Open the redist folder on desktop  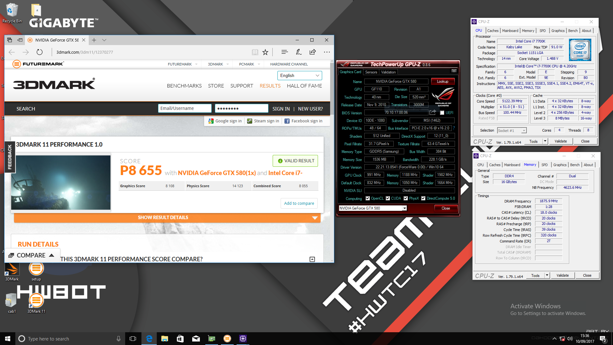click(36, 13)
